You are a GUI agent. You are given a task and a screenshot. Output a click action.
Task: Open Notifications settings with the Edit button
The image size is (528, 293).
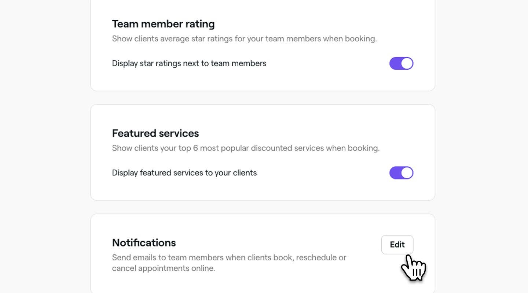pos(397,245)
